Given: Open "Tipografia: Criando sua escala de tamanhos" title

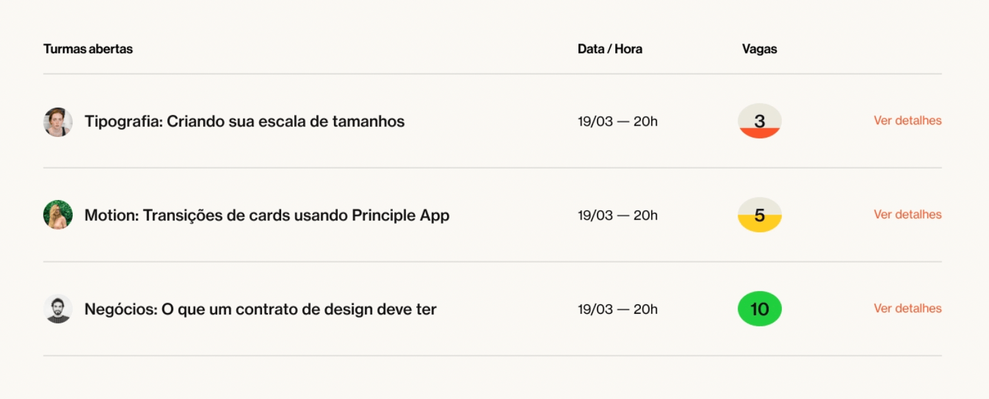Looking at the screenshot, I should point(244,121).
